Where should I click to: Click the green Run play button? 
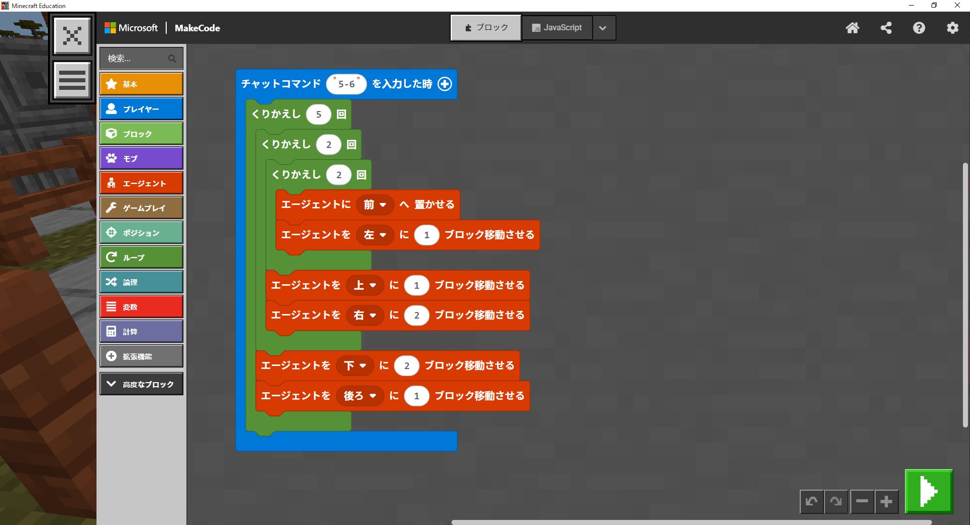[929, 491]
